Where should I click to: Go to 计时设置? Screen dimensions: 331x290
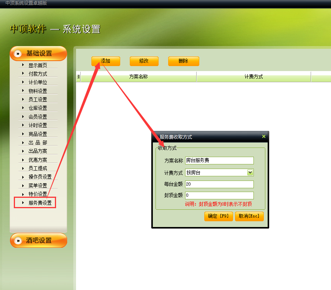(38, 125)
